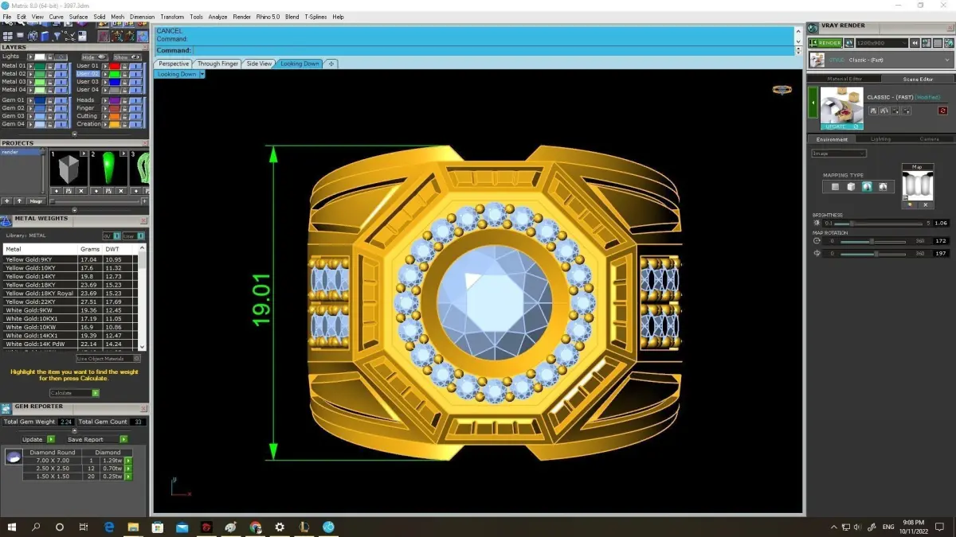
Task: Click the add project plus button
Action: pyautogui.click(x=7, y=201)
